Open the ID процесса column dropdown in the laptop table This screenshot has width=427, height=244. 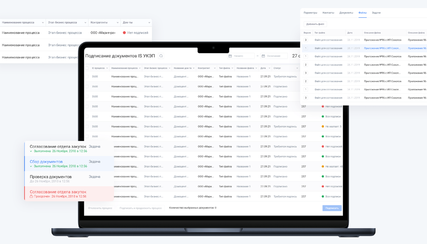pyautogui.click(x=107, y=68)
